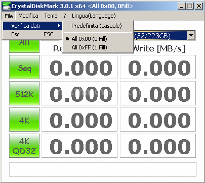This screenshot has width=205, height=183.
Task: Open the Modifica menu
Action: 28,16
